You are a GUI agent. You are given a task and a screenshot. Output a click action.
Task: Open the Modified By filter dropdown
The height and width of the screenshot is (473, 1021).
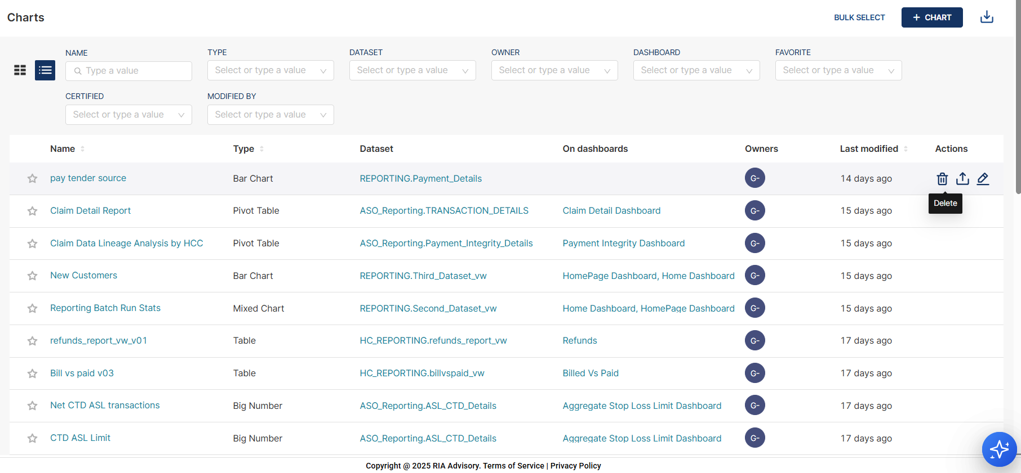(x=270, y=115)
